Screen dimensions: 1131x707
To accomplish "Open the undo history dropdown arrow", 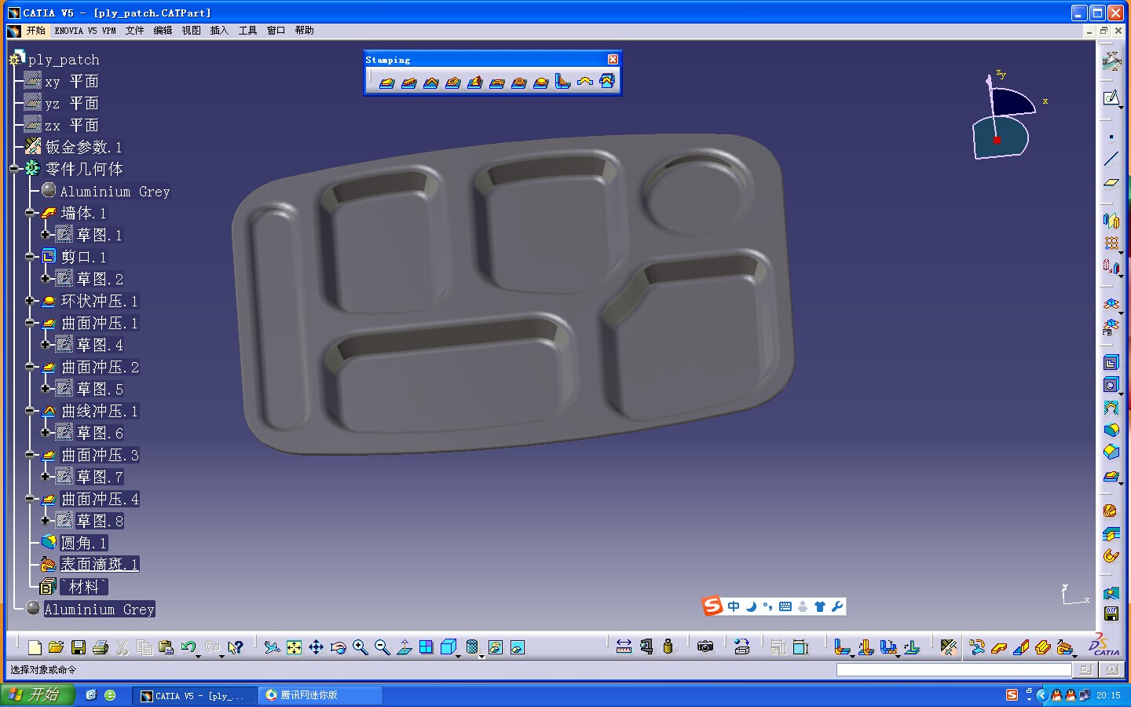I will coord(198,655).
